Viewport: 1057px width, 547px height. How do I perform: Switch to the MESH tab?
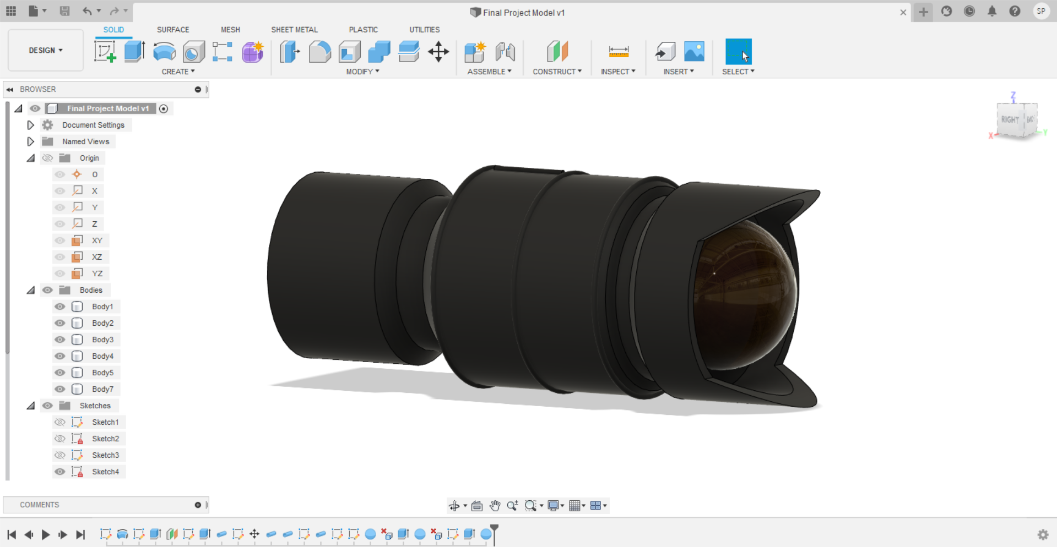[x=230, y=30]
